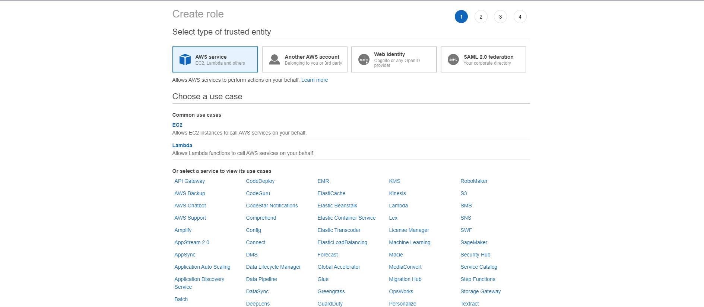Click the AWS service cube icon

pyautogui.click(x=185, y=59)
